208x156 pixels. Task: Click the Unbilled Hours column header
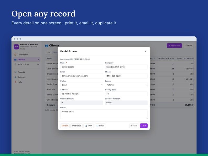pos(166,58)
